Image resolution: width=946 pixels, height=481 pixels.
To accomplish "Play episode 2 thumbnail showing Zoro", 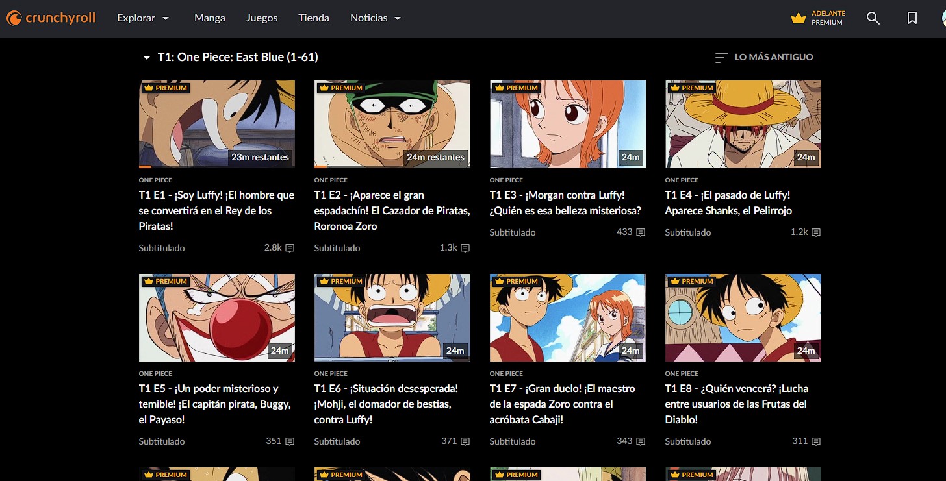I will [x=392, y=124].
